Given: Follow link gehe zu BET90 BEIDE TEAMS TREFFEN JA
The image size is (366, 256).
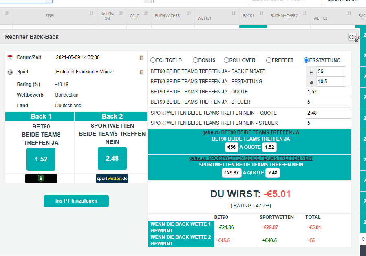Looking at the screenshot, I should pyautogui.click(x=251, y=132).
